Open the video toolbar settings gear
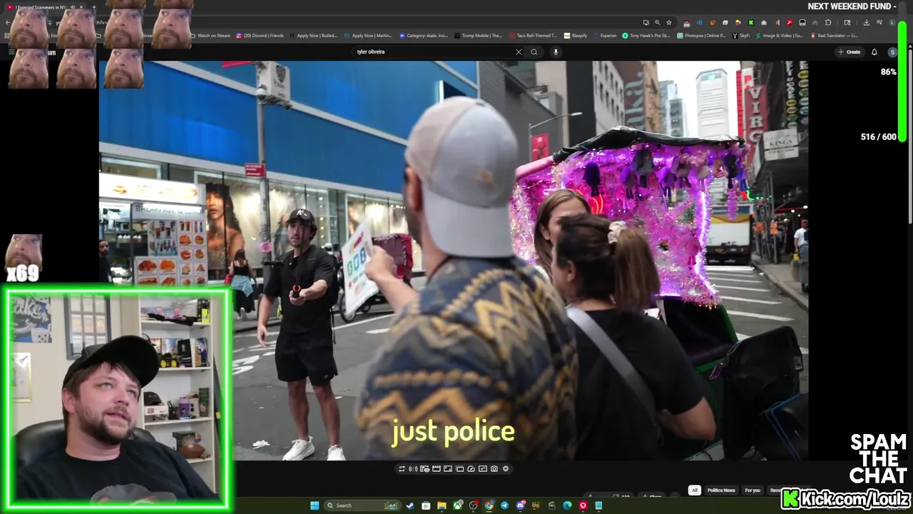Screen dimensions: 913x514 click(506, 469)
